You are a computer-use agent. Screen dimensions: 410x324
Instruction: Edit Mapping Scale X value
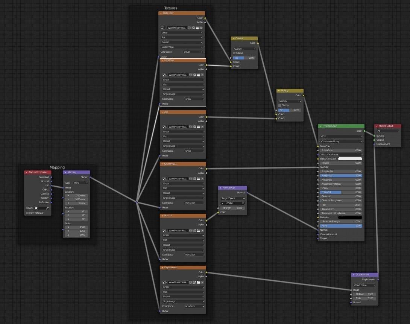point(76,227)
